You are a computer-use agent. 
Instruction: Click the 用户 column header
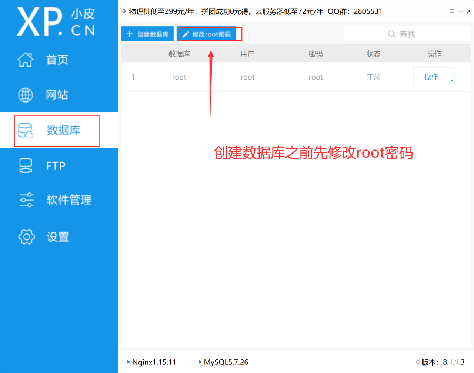point(247,54)
